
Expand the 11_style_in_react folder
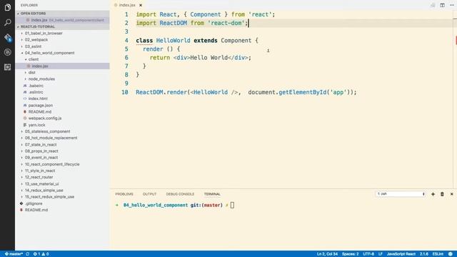pyautogui.click(x=40, y=171)
